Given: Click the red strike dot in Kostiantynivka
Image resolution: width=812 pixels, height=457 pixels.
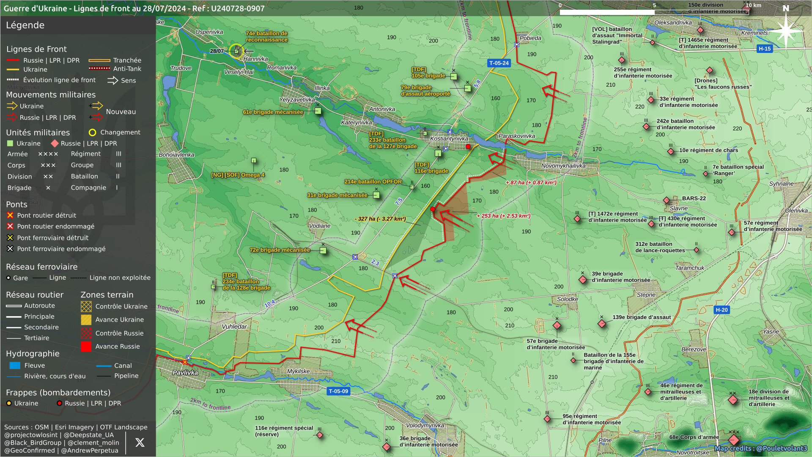Looking at the screenshot, I should click(468, 146).
